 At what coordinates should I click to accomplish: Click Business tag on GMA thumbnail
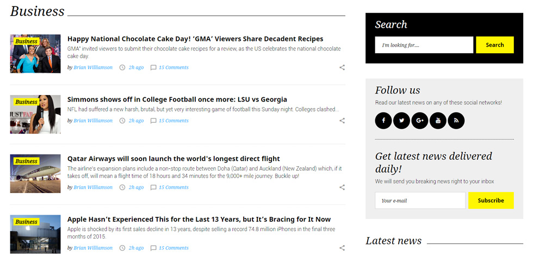(x=27, y=41)
